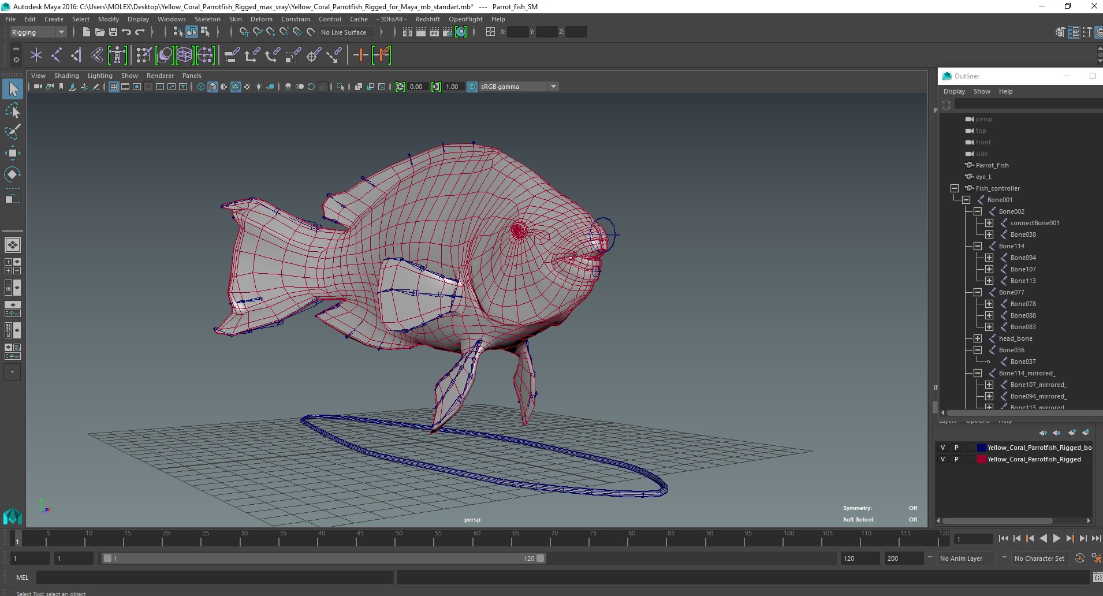1103x596 pixels.
Task: Collapse the Bone077 node in the Outliner
Action: pyautogui.click(x=977, y=292)
